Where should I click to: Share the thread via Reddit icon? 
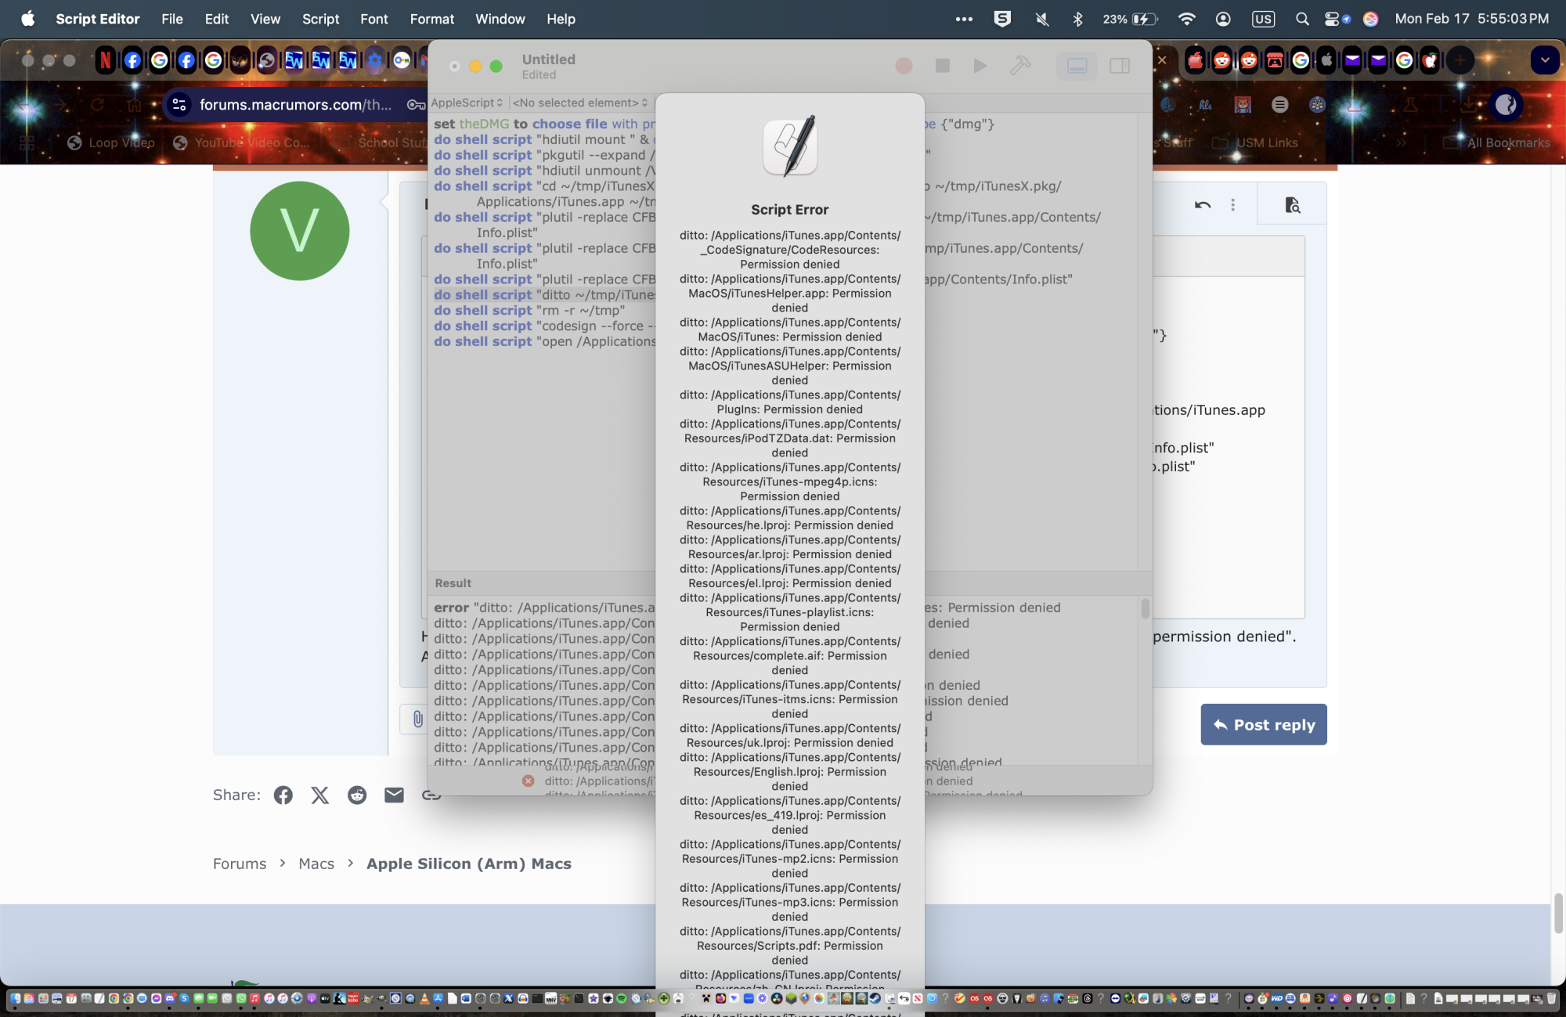pyautogui.click(x=357, y=795)
